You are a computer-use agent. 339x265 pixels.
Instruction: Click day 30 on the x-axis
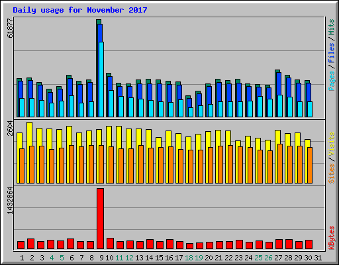pos(308,258)
